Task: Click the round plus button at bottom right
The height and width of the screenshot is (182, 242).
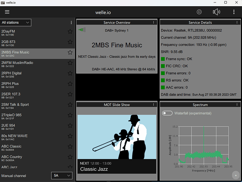Action: (x=235, y=175)
